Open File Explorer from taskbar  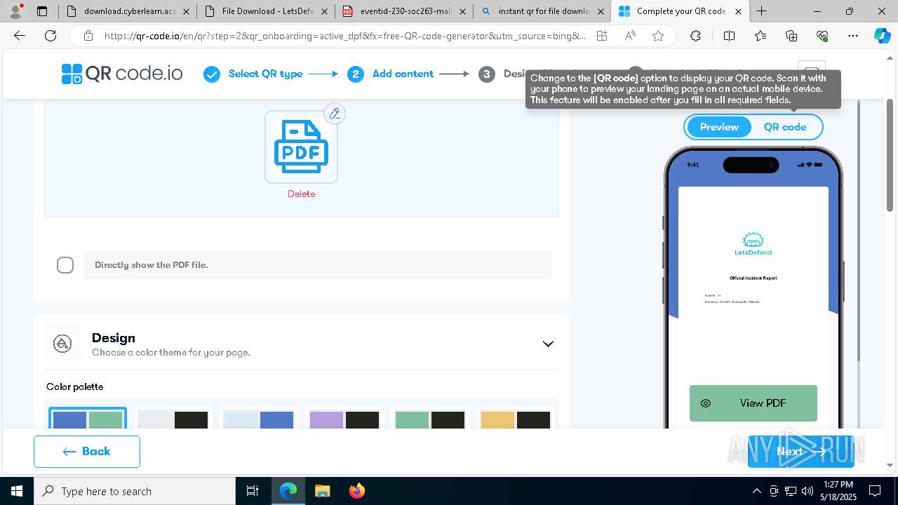coord(322,491)
